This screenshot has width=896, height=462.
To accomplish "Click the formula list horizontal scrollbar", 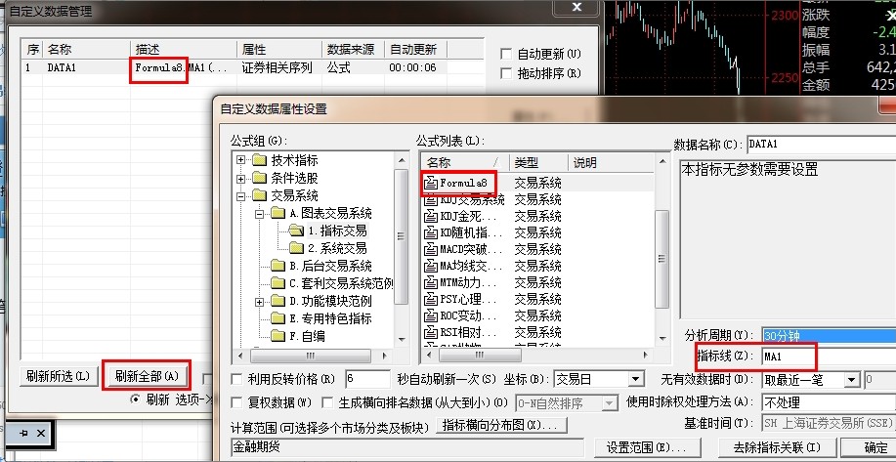I will 536,356.
